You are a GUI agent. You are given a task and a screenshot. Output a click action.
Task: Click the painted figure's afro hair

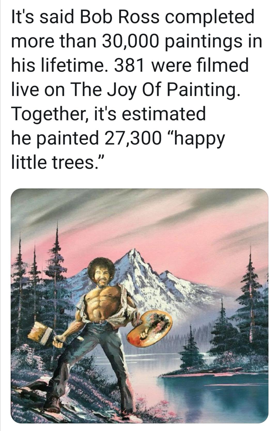click(x=101, y=266)
